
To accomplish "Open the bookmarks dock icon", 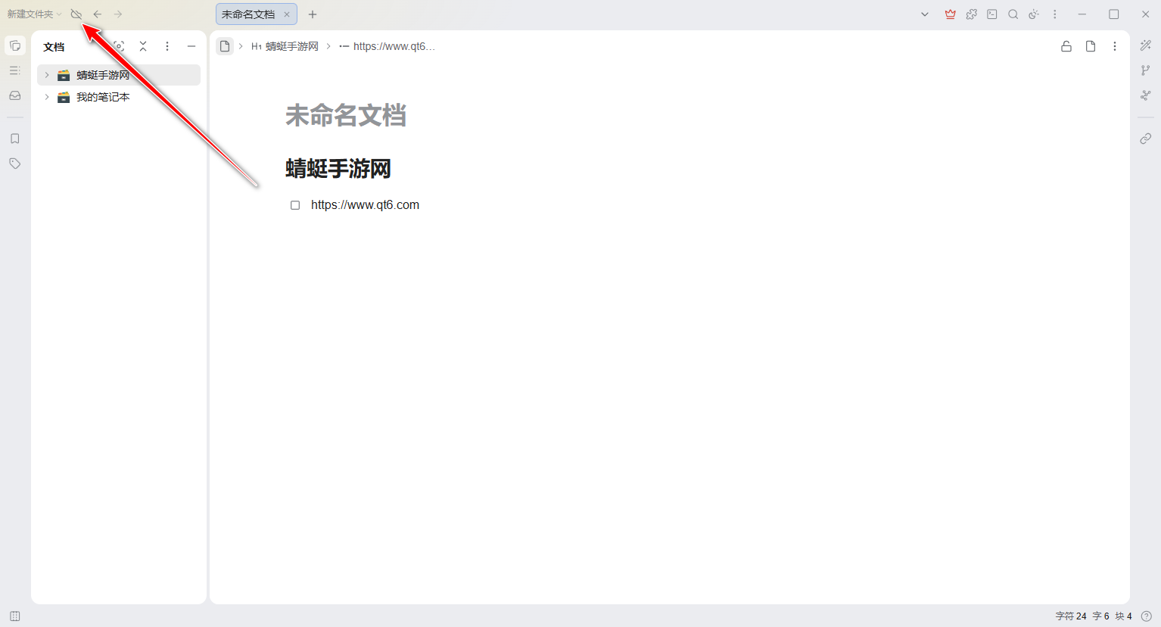I will point(15,139).
